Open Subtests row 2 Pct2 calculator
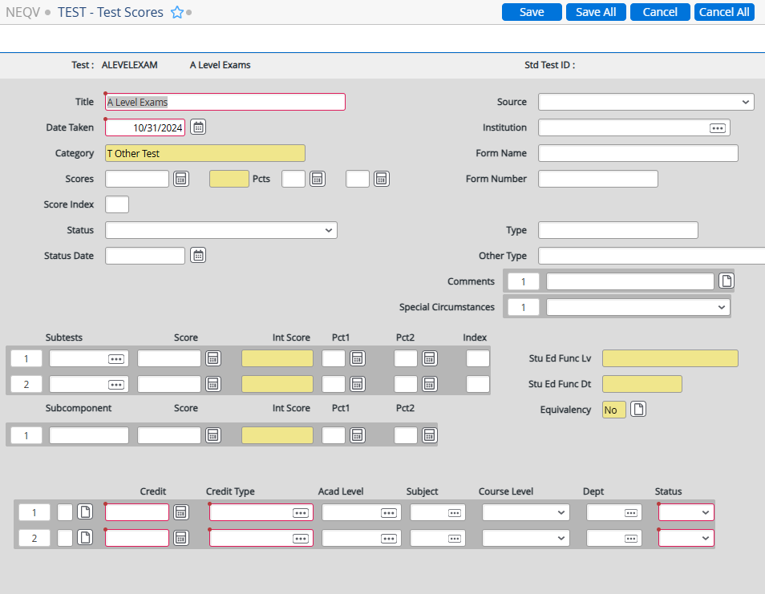The height and width of the screenshot is (594, 765). [x=429, y=384]
